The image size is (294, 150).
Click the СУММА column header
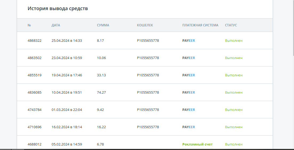click(x=103, y=25)
